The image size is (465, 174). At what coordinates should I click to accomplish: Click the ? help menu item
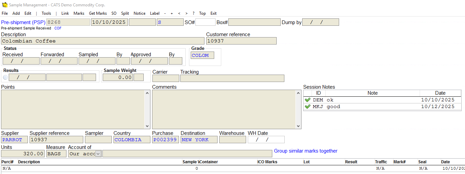pos(193,13)
